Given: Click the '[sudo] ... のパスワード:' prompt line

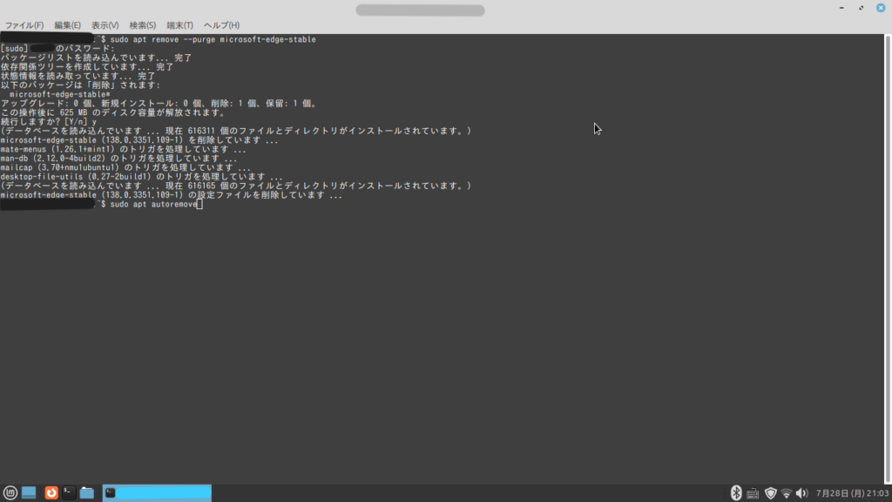Looking at the screenshot, I should click(x=57, y=49).
